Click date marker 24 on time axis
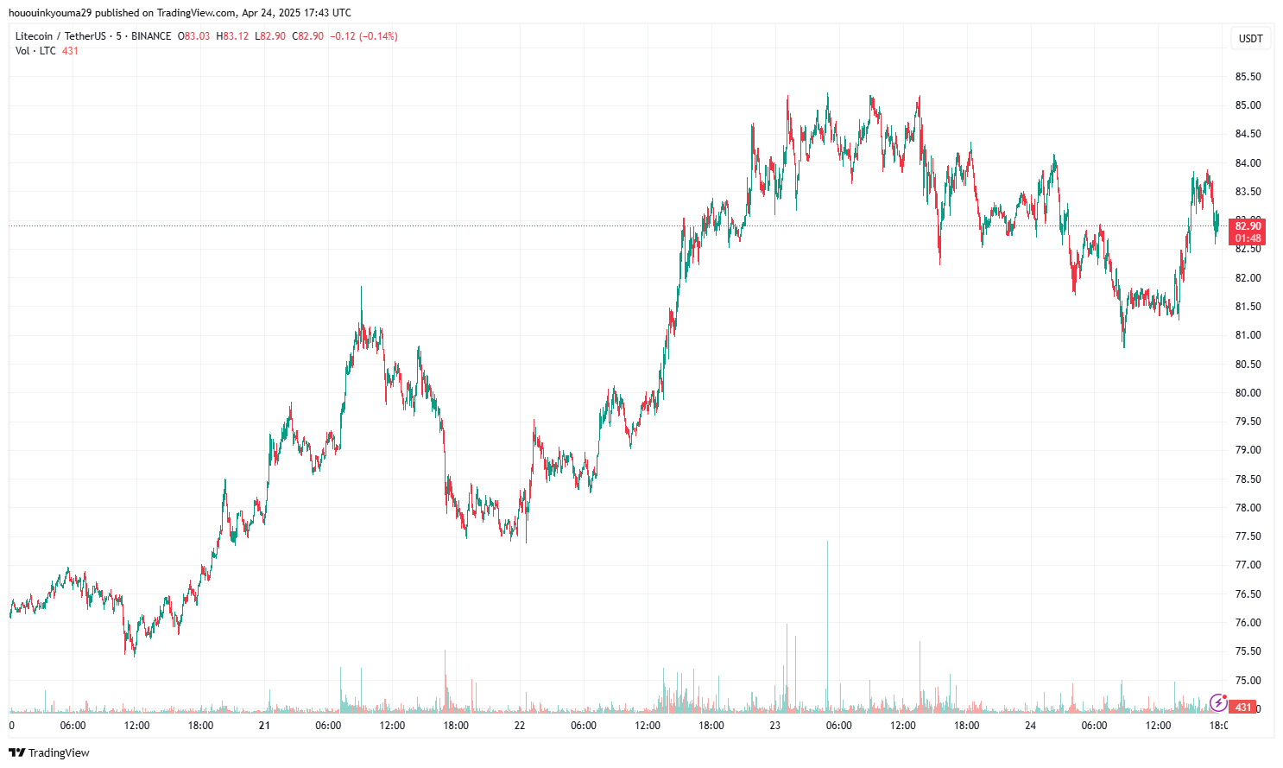This screenshot has width=1283, height=768. [1030, 726]
